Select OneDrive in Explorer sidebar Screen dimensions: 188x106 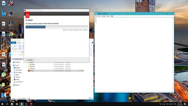(16, 62)
